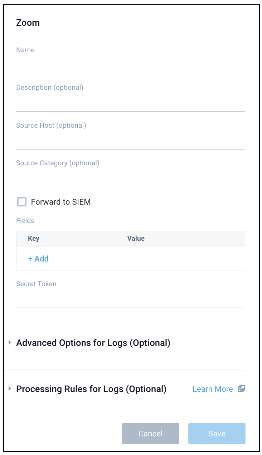262x455 pixels.
Task: Open the Learn More documentation link
Action: coord(213,388)
